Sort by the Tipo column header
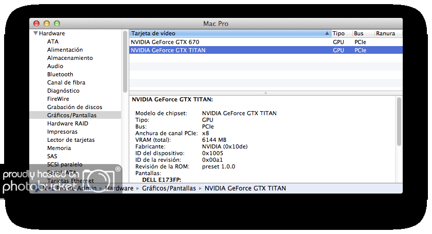 pyautogui.click(x=339, y=33)
